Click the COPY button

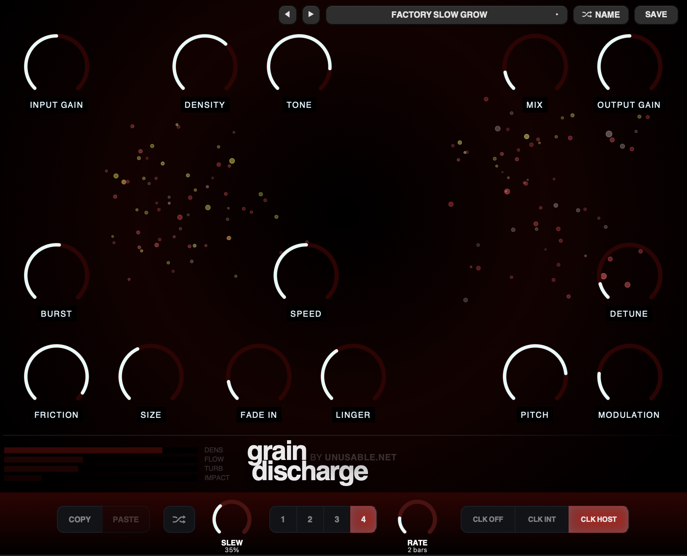pos(80,519)
